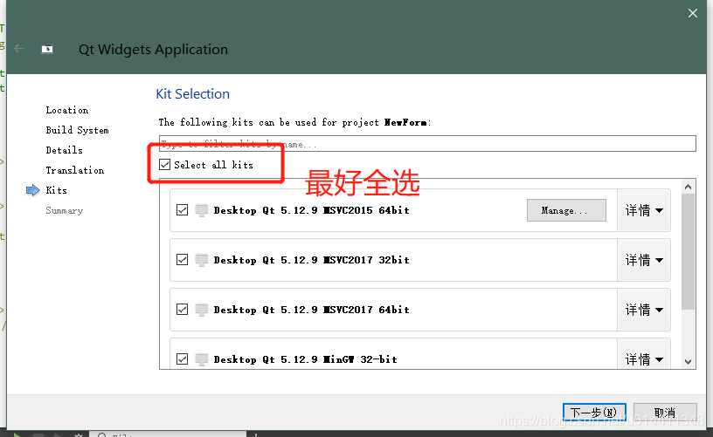Click the 下一步(N) next button

point(594,413)
